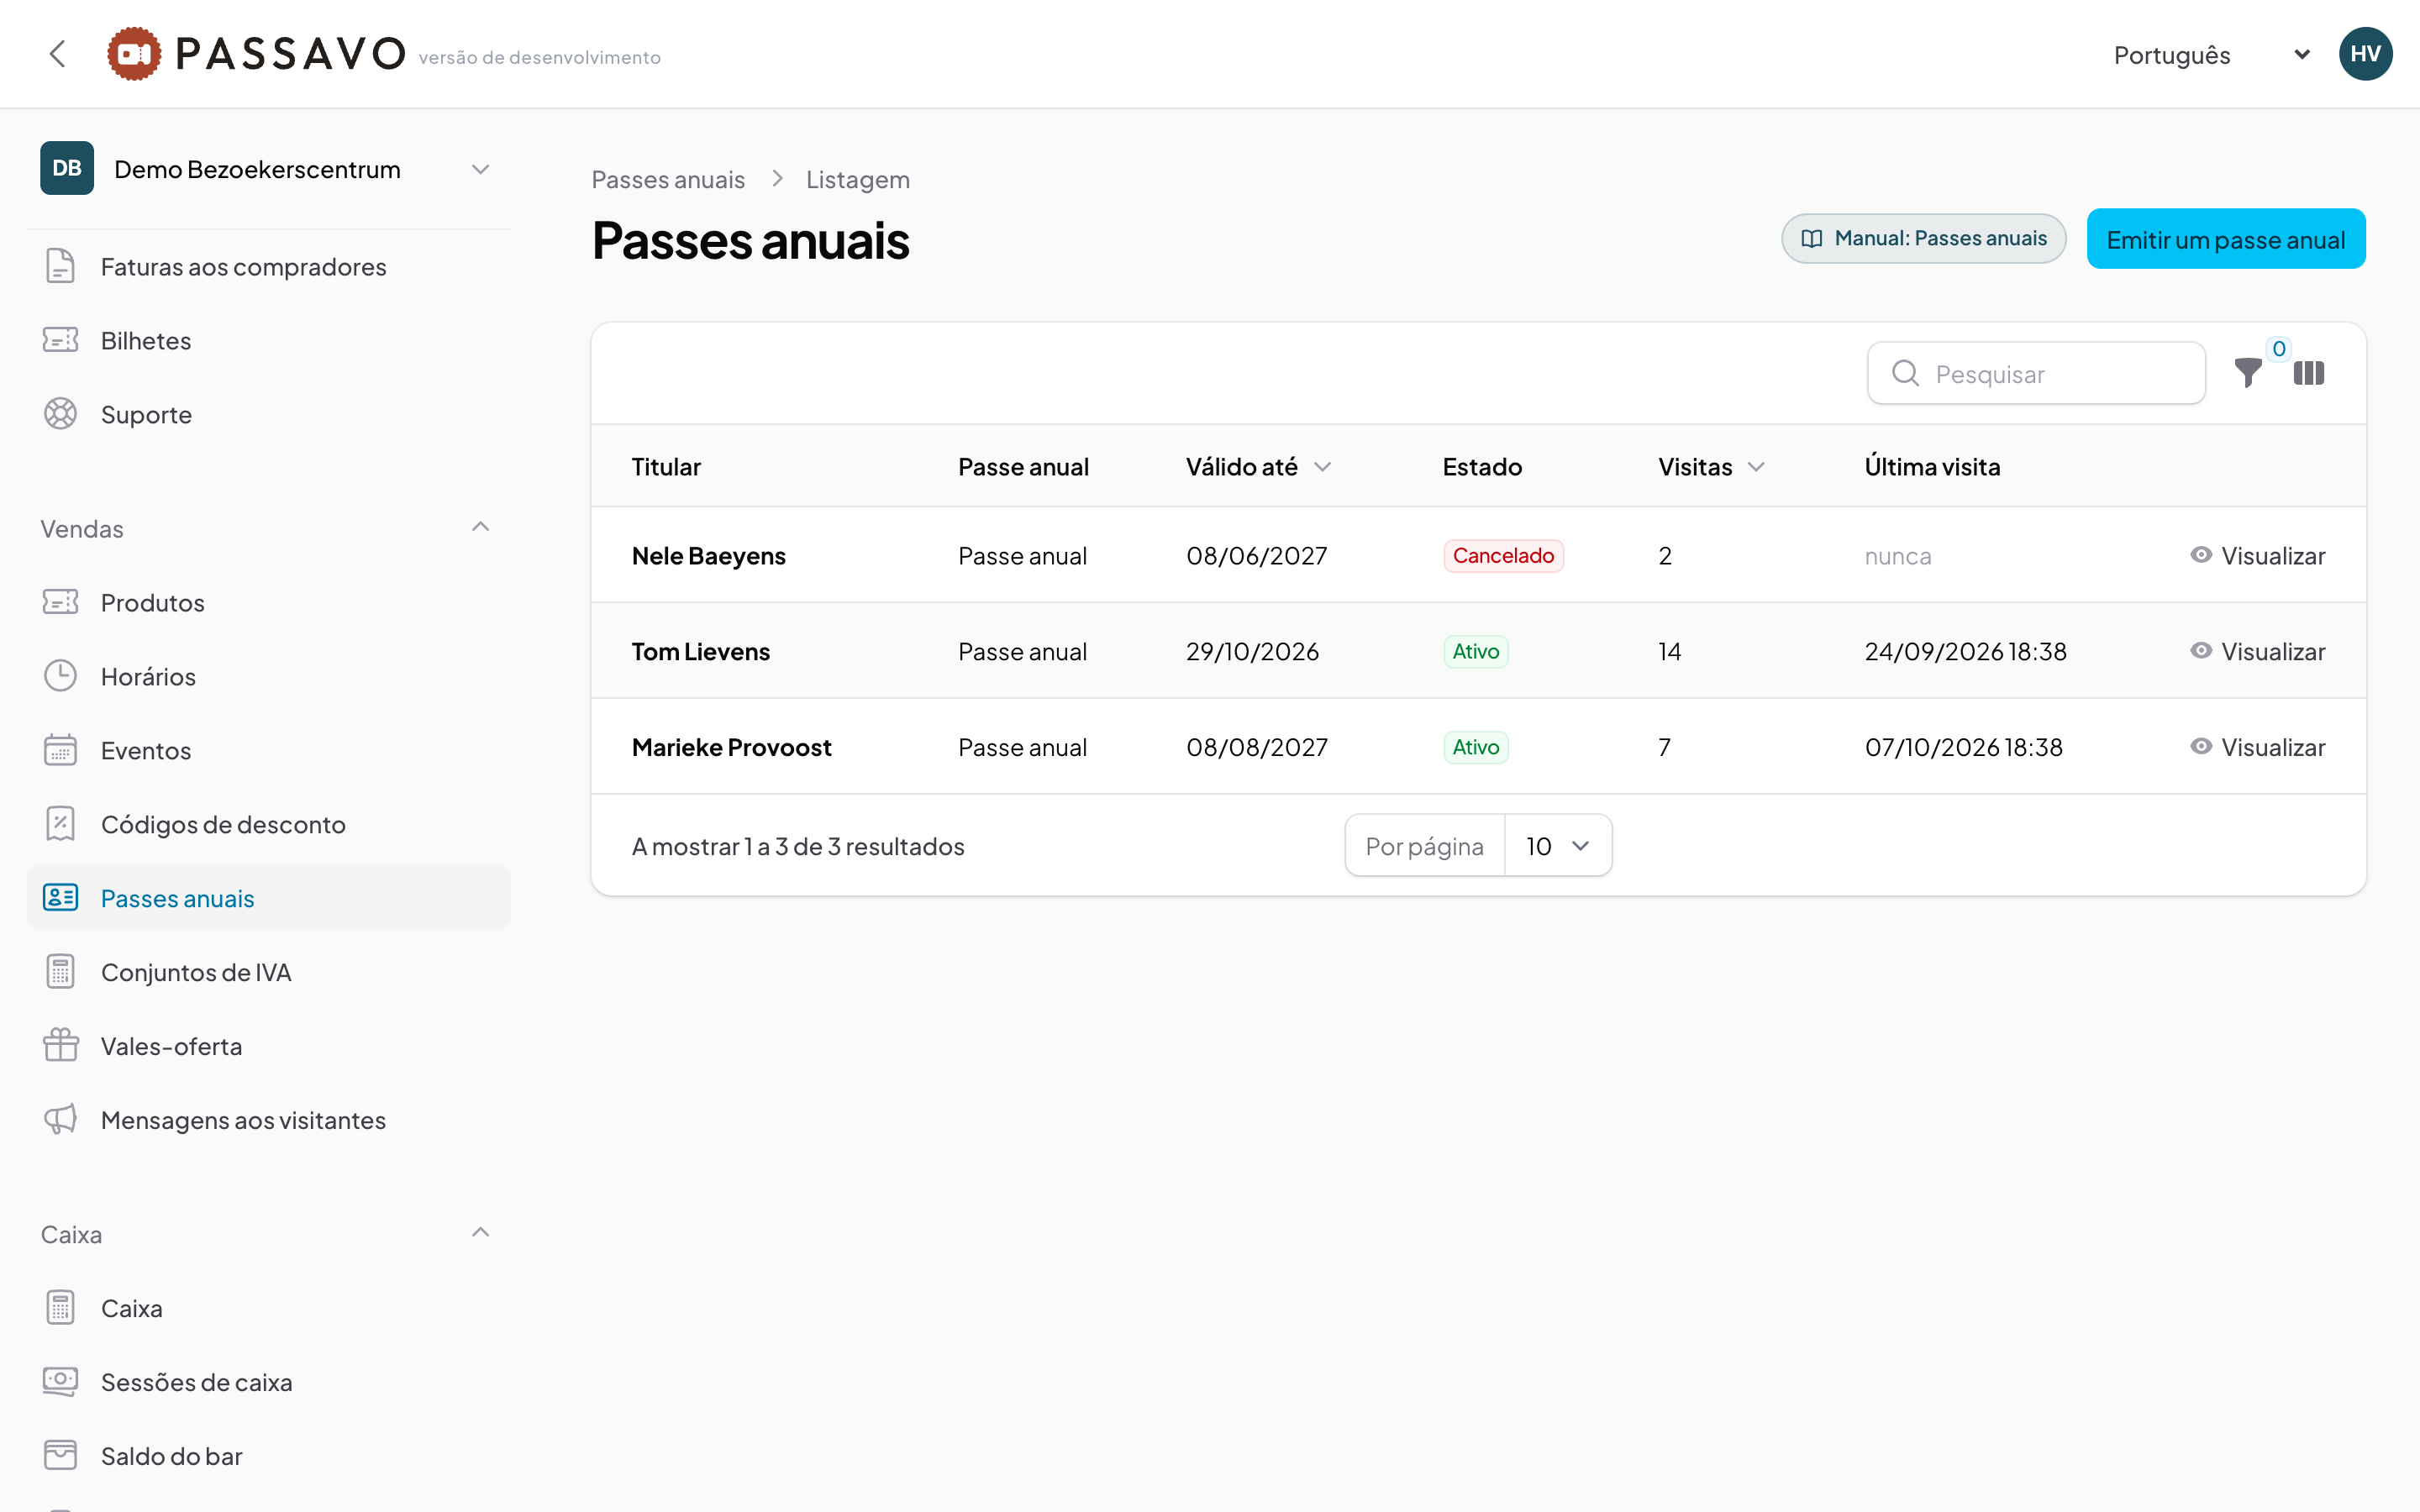Click Tom Lievens' Ativo status badge
The image size is (2420, 1512).
[1475, 651]
